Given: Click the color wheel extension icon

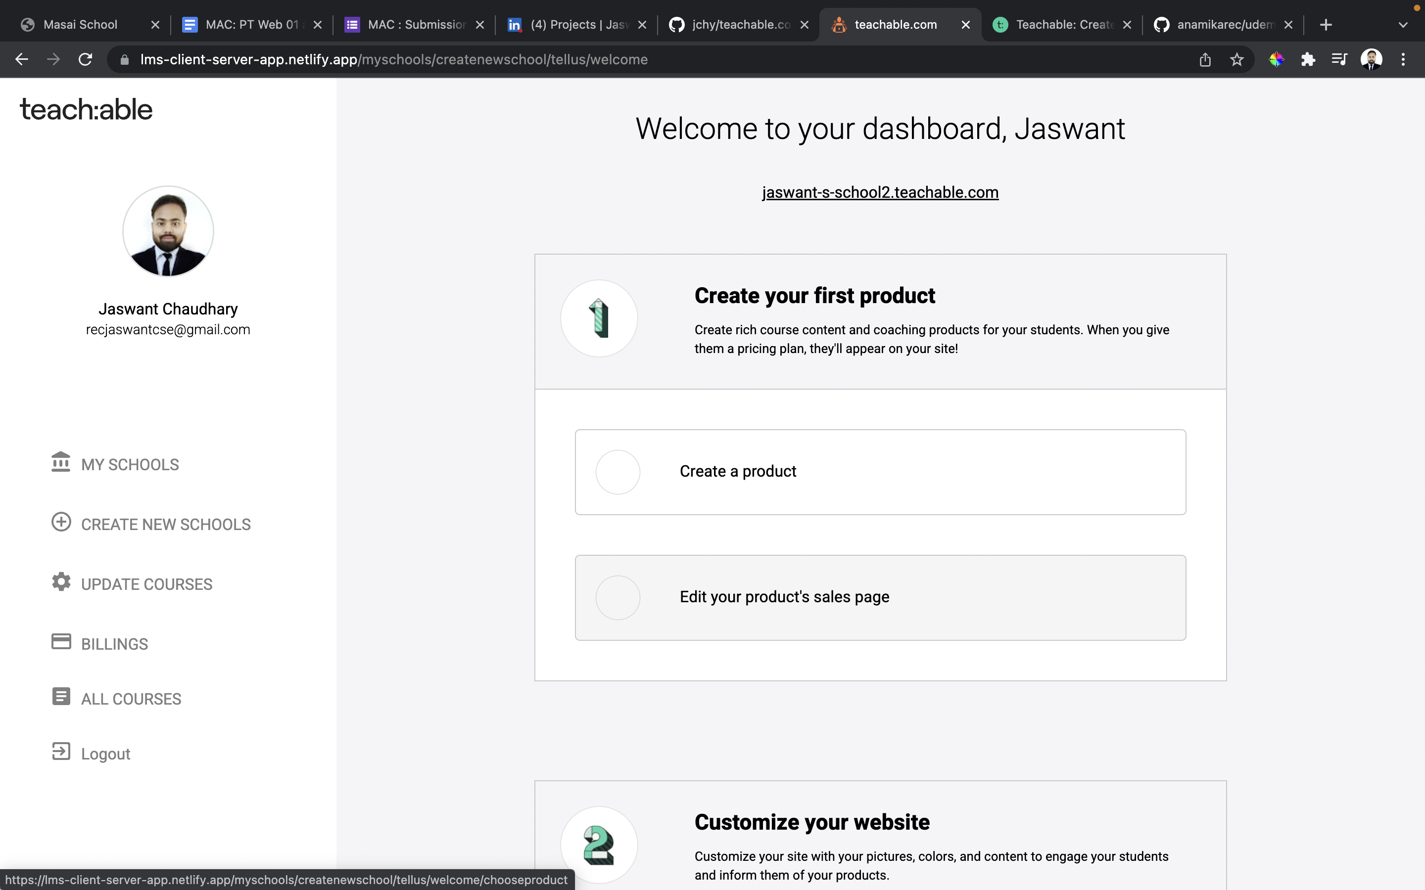Looking at the screenshot, I should tap(1277, 59).
